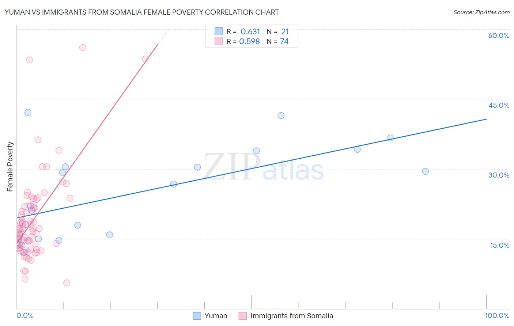
Task: Click the R value 0.598 in legend
Action: pos(249,41)
